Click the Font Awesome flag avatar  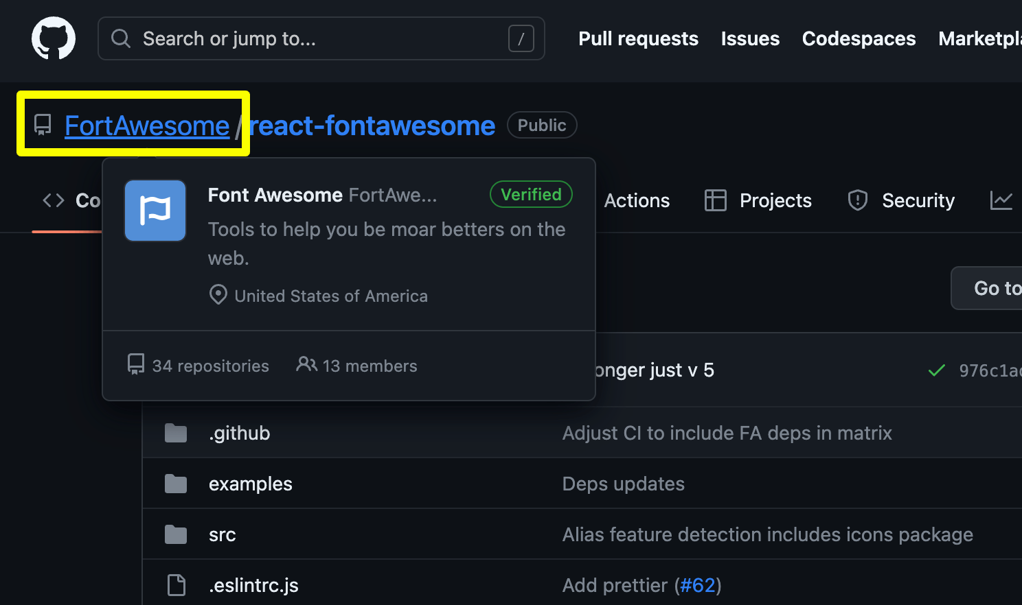[x=155, y=211]
